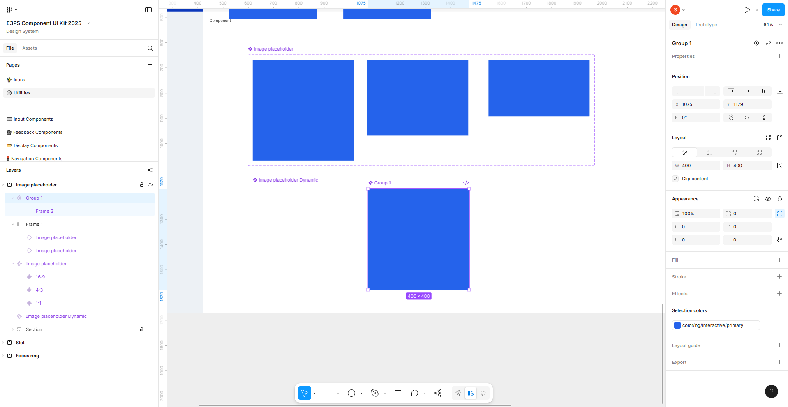The height and width of the screenshot is (407, 788).
Task: Open the Figma main menu
Action: pyautogui.click(x=12, y=10)
